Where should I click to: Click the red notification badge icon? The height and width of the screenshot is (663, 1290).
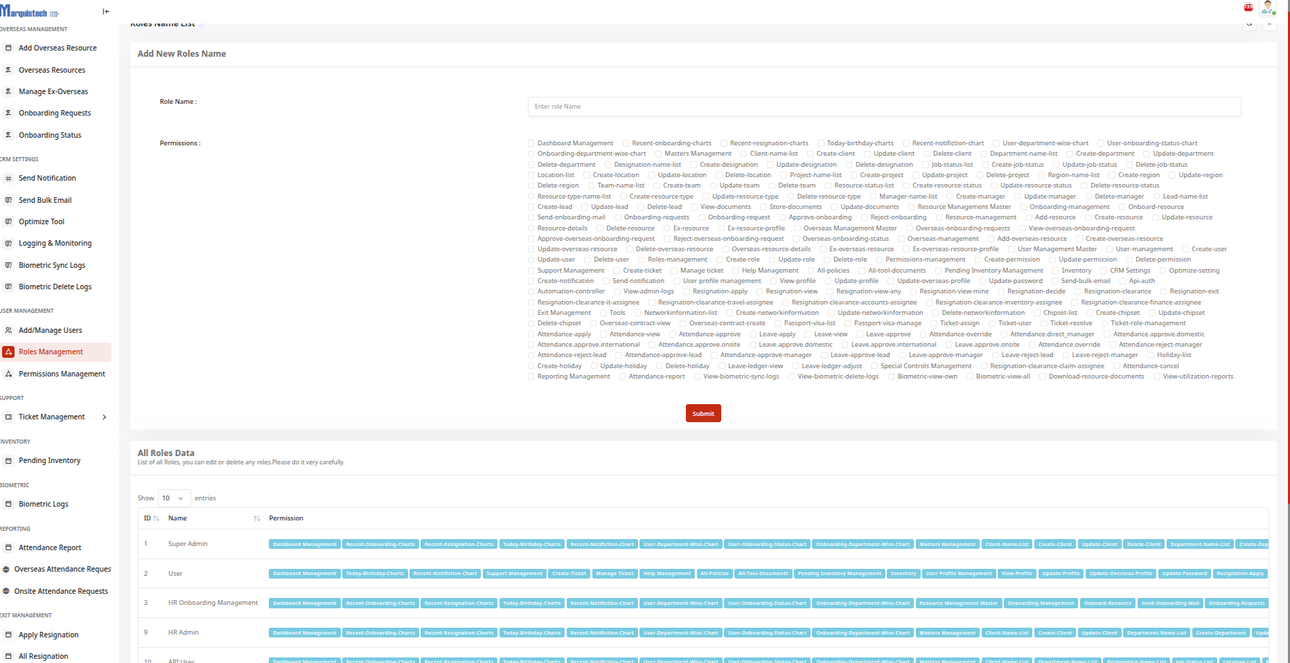coord(1248,8)
